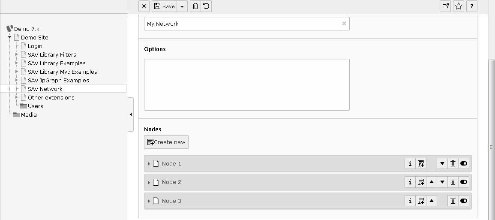Click the undo last change icon in toolbar
The width and height of the screenshot is (495, 220).
click(207, 6)
